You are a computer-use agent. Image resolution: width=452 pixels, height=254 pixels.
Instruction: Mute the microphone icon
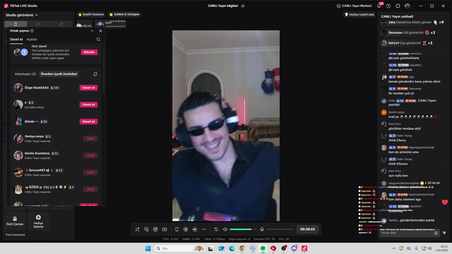point(262,229)
